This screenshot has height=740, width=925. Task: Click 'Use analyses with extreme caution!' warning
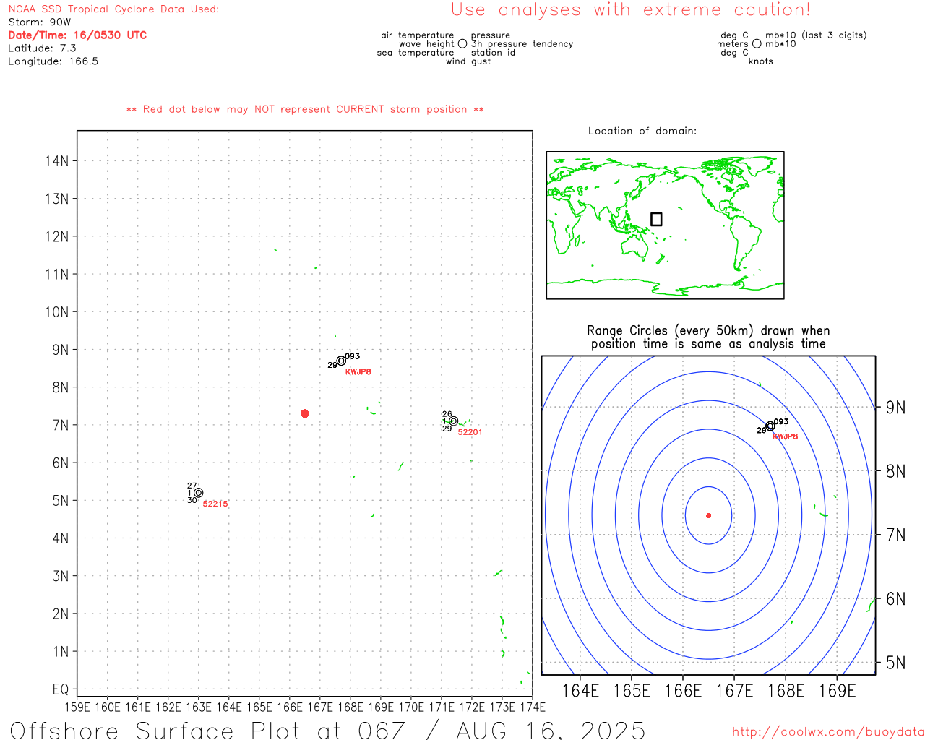pyautogui.click(x=631, y=9)
